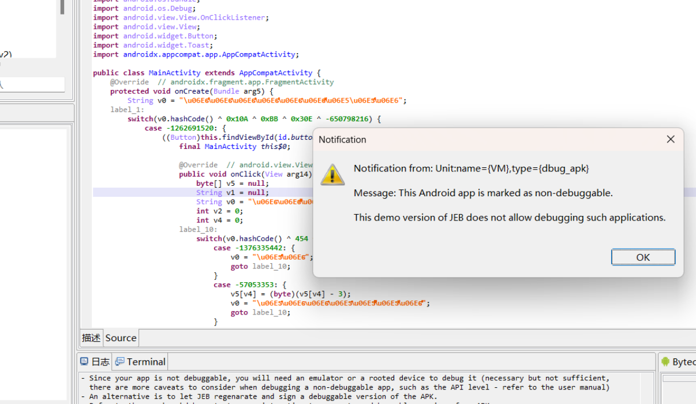Click the Bytecode panel horizontal scrollbar

click(679, 379)
